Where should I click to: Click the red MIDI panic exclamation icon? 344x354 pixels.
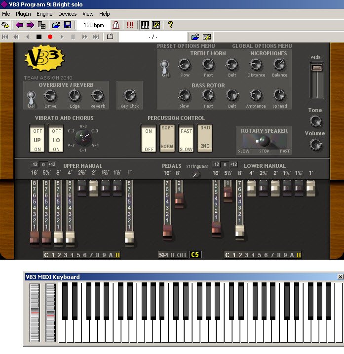[130, 25]
